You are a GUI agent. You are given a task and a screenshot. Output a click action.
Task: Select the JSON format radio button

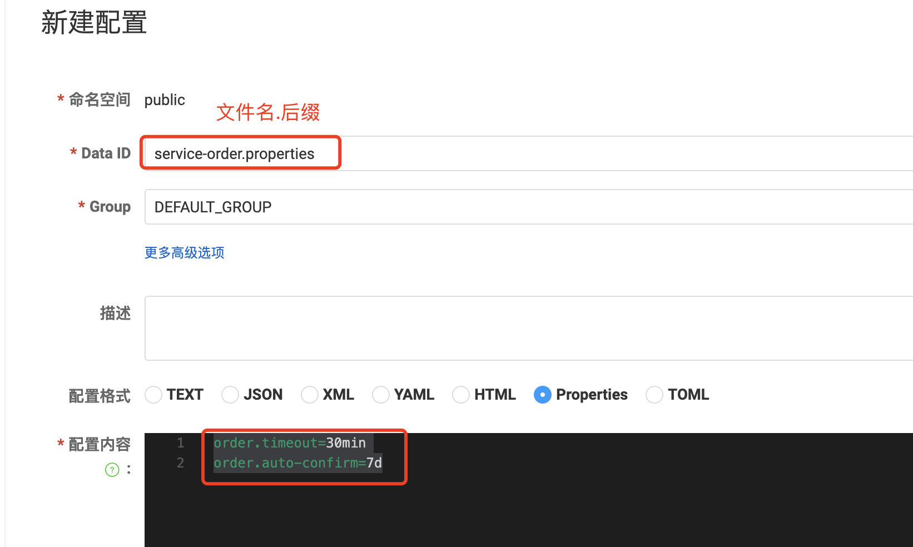click(x=230, y=395)
